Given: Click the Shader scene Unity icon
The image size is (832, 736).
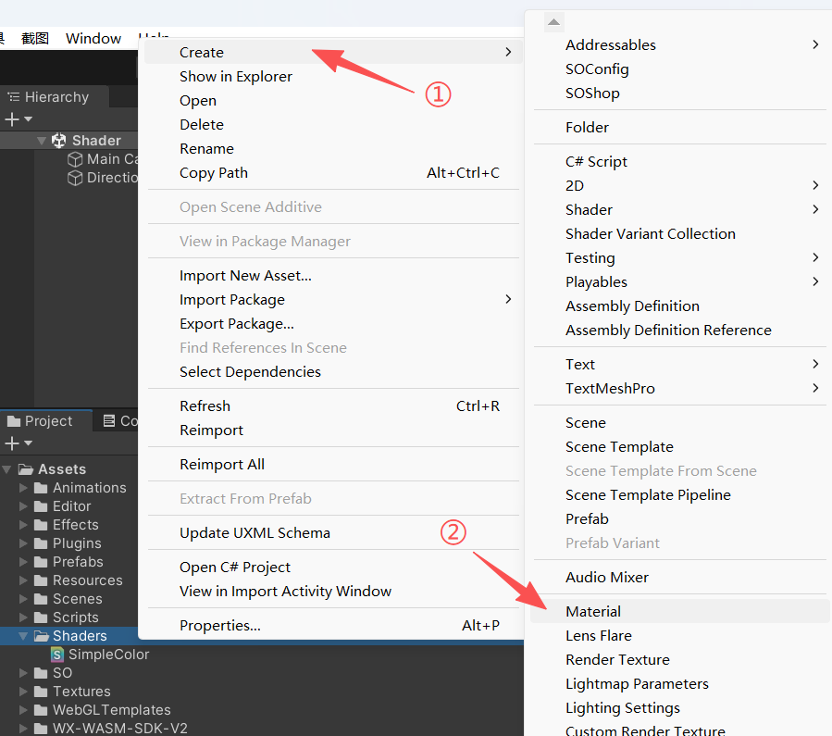Looking at the screenshot, I should pyautogui.click(x=59, y=141).
